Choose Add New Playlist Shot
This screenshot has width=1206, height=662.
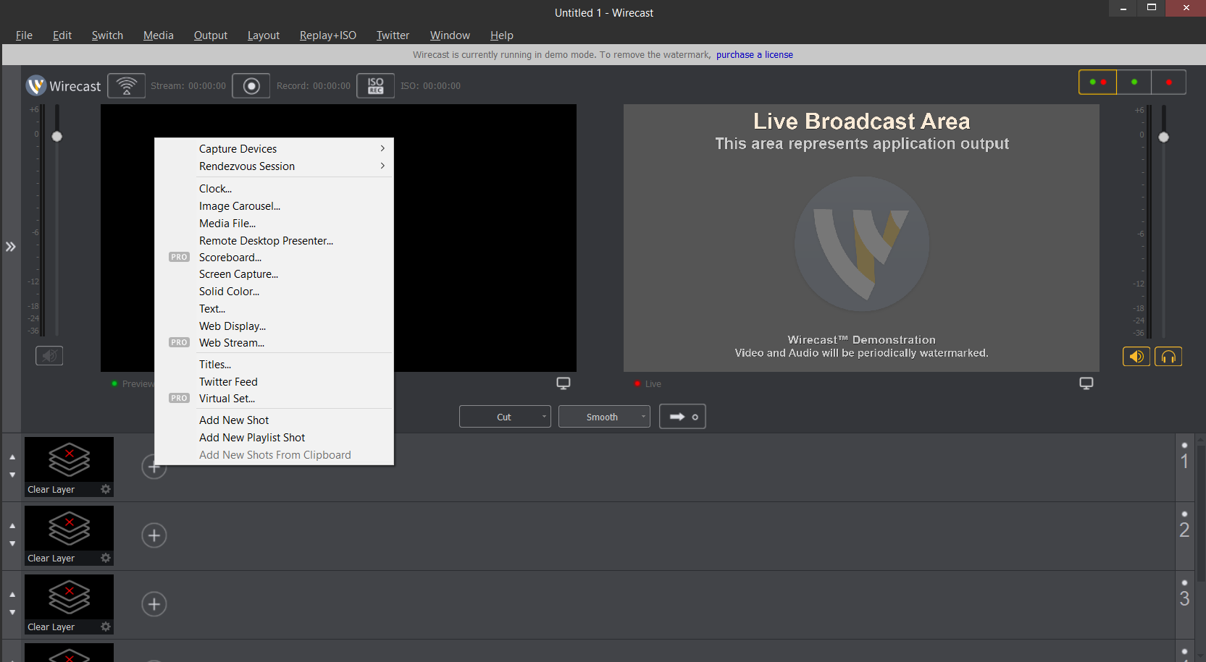pos(275,437)
